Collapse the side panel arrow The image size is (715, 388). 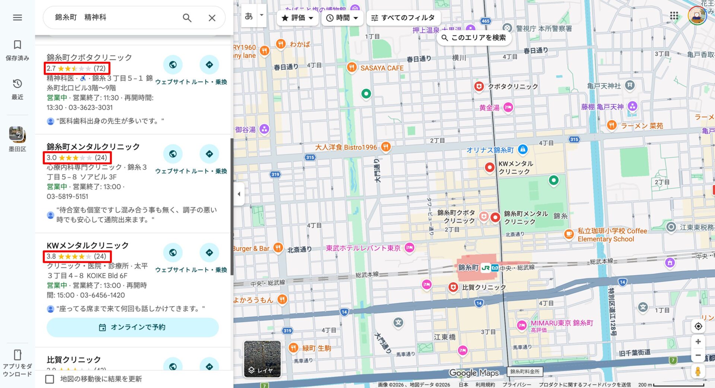(x=239, y=194)
